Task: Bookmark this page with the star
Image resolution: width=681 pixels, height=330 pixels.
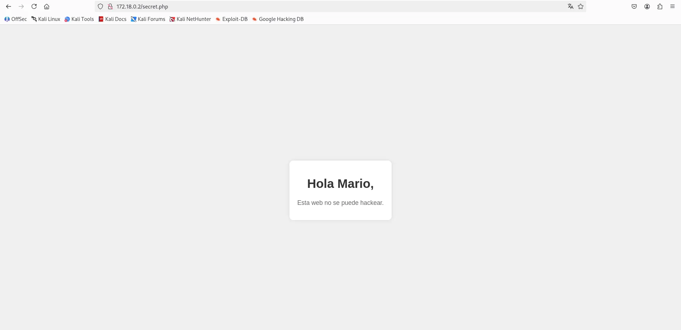Action: pos(581,6)
